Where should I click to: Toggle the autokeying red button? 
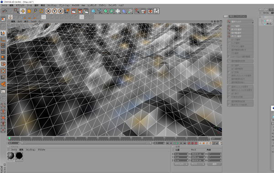(192, 143)
